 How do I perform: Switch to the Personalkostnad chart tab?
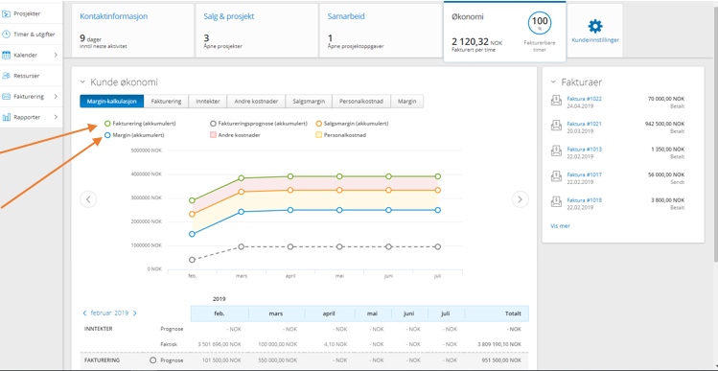pyautogui.click(x=361, y=102)
